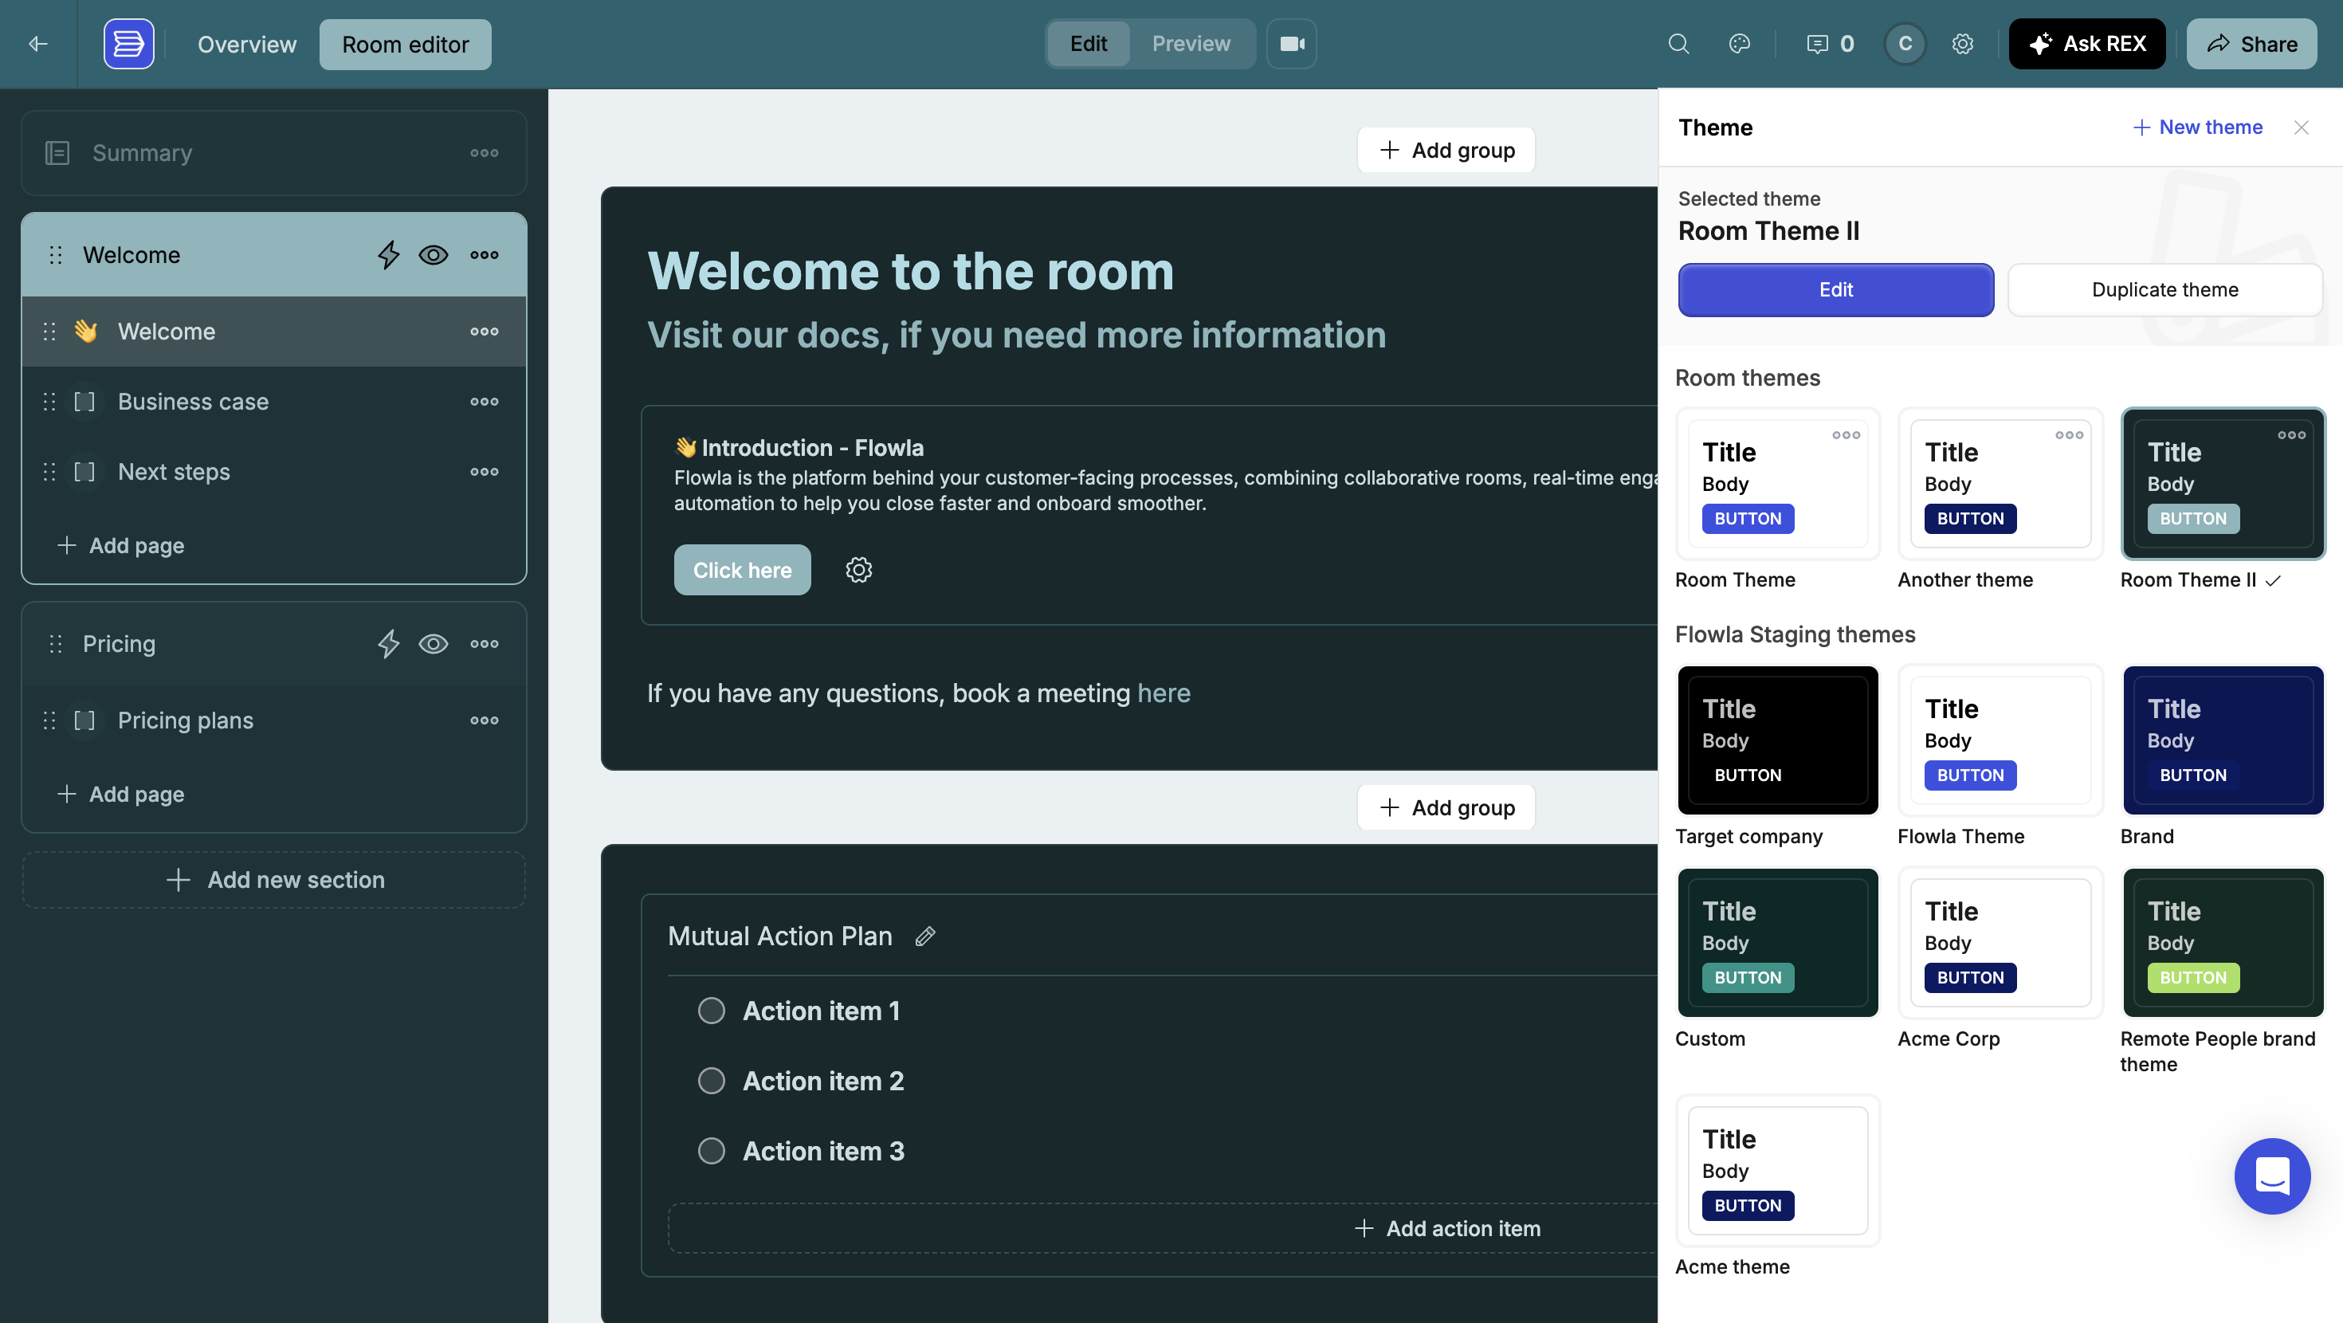Viewport: 2343px width, 1323px height.
Task: Click the Share button
Action: point(2251,44)
